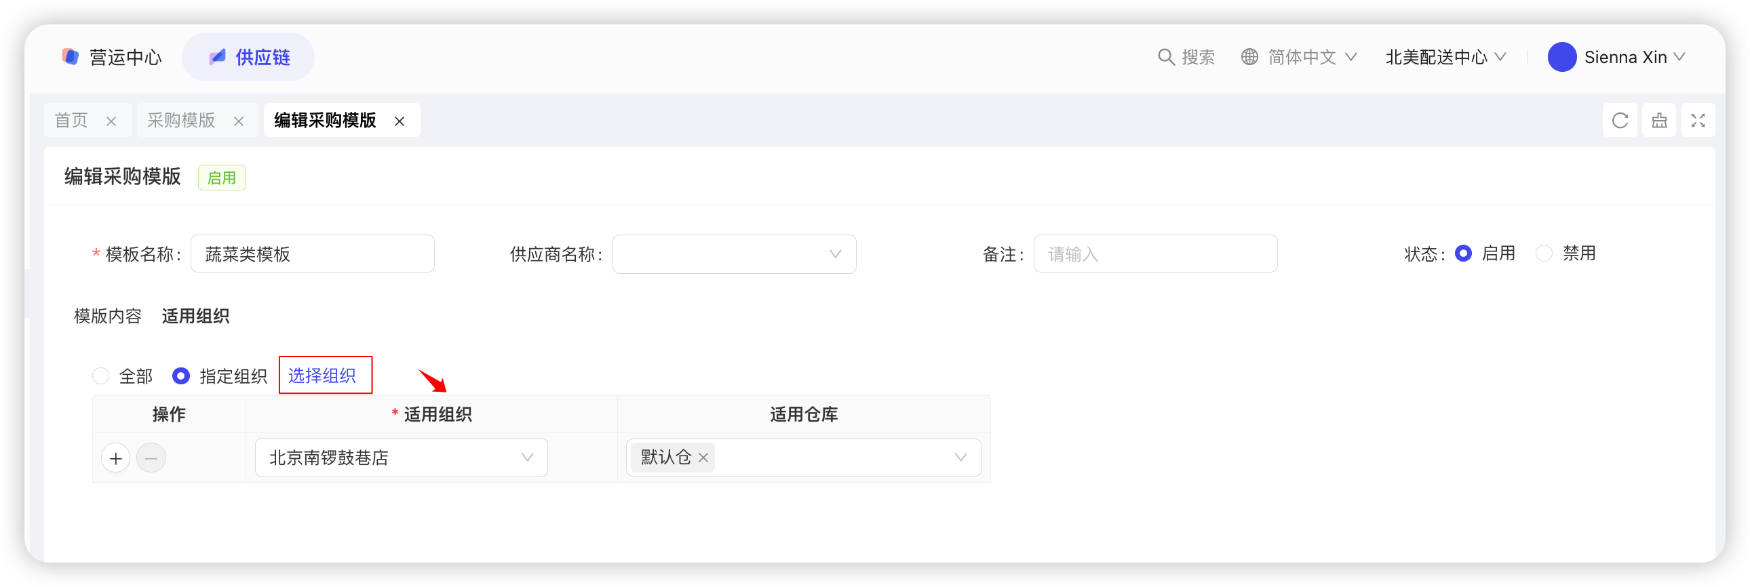The image size is (1750, 587).
Task: Select the 全部 organization radio option
Action: point(101,376)
